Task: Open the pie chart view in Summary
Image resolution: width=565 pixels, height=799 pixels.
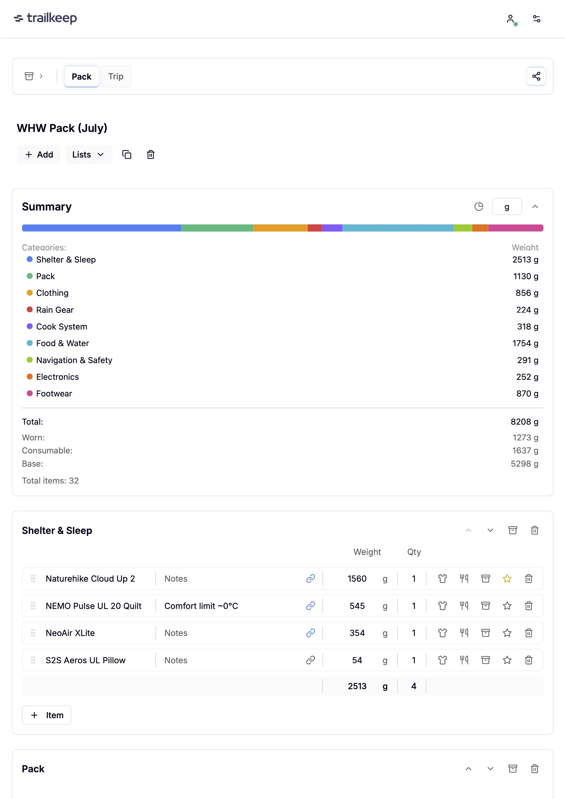Action: click(x=479, y=206)
